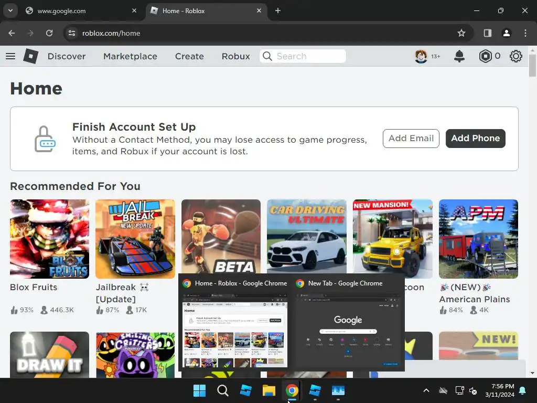
Task: Select New Tab - Google Chrome preview
Action: pos(348,323)
